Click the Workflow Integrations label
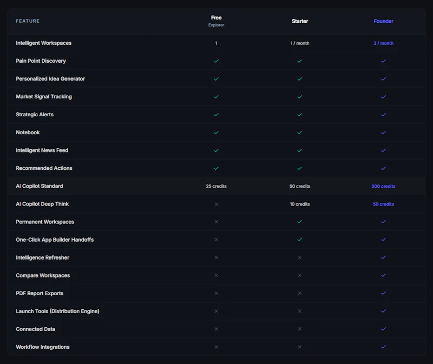 [x=43, y=347]
